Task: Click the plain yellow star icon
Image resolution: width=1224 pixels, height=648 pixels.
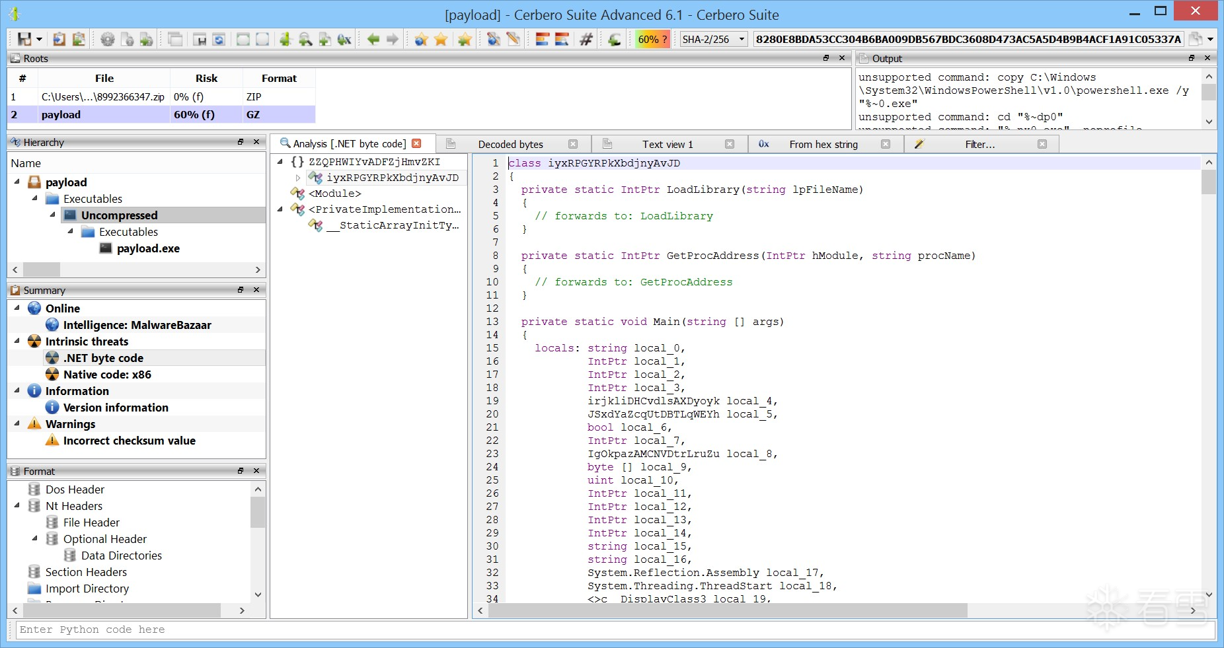Action: click(x=441, y=40)
